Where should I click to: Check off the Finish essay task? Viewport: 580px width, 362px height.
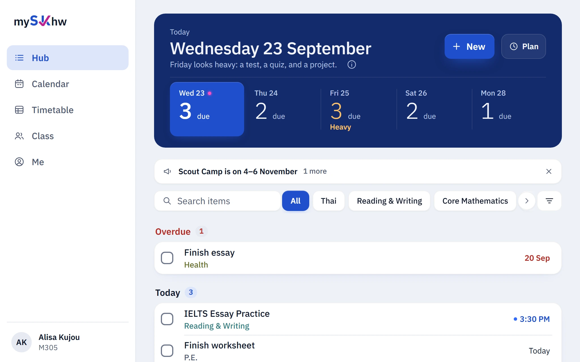(167, 258)
